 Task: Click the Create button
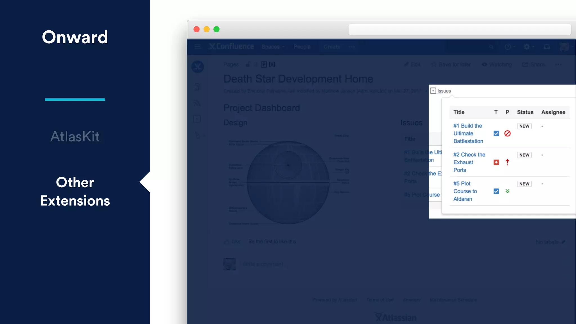click(332, 47)
